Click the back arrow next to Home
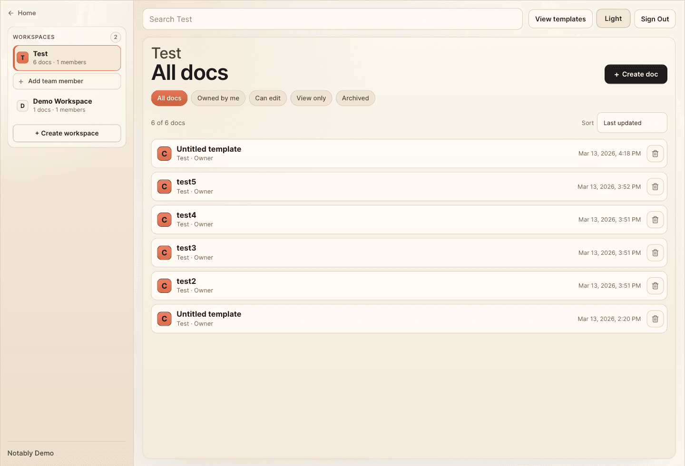The image size is (685, 466). click(x=10, y=13)
